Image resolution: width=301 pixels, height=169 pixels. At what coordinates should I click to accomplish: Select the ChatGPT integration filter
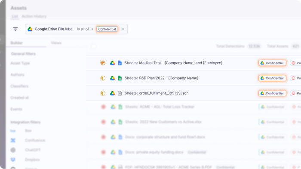point(33,150)
